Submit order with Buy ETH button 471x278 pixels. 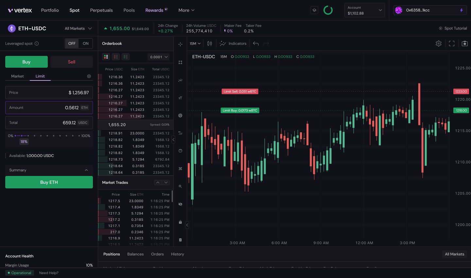(49, 182)
